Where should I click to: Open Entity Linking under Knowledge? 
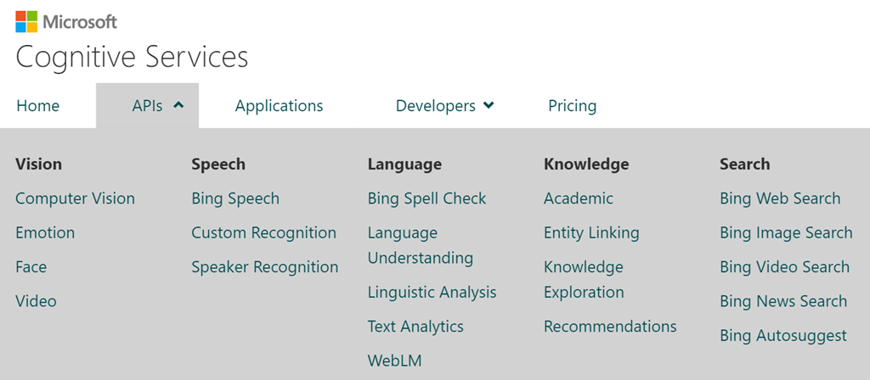[591, 232]
